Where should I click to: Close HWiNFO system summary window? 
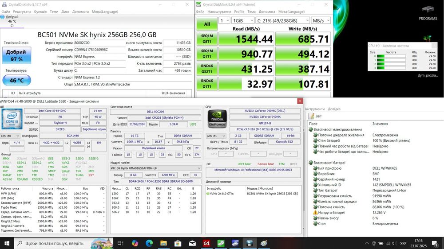tap(300, 101)
